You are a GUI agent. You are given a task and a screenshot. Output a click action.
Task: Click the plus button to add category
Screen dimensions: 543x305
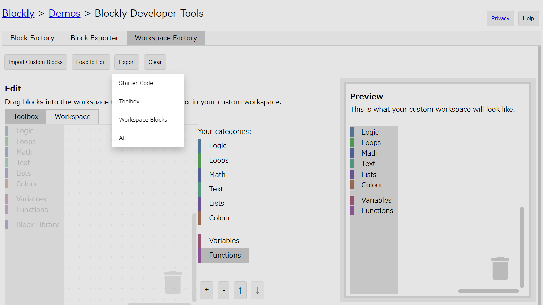pos(206,290)
